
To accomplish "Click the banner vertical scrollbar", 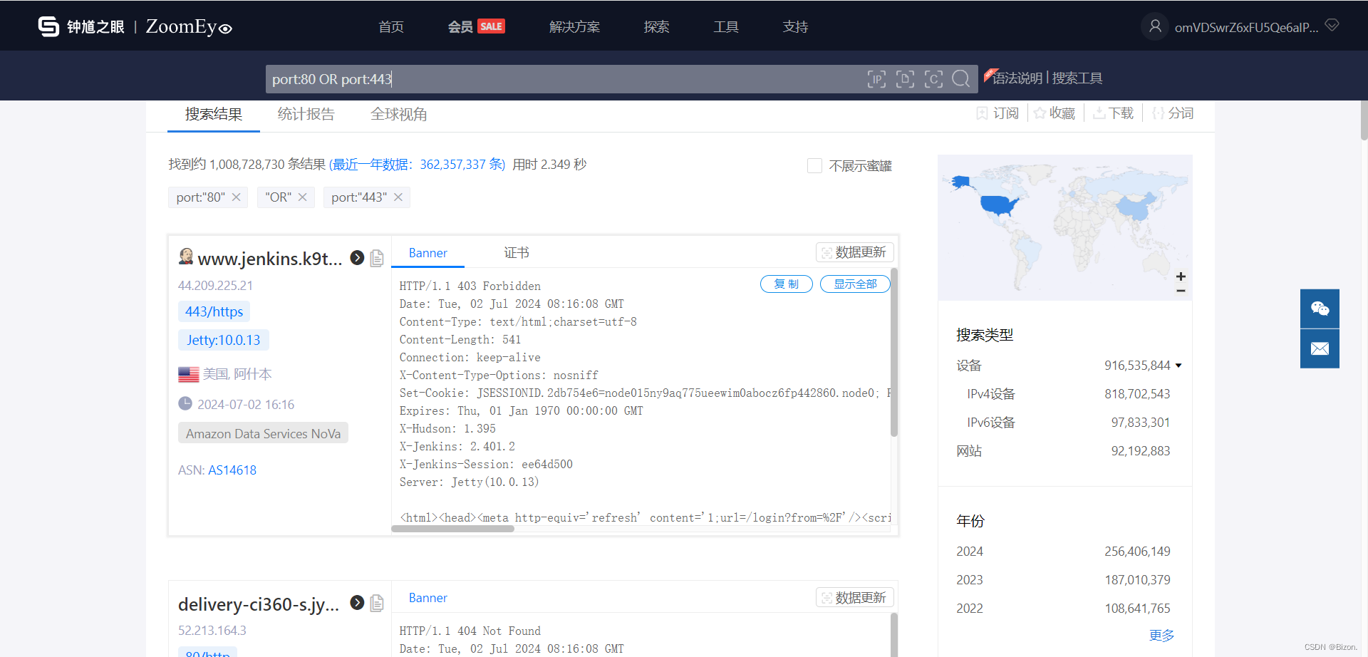I will tap(894, 352).
